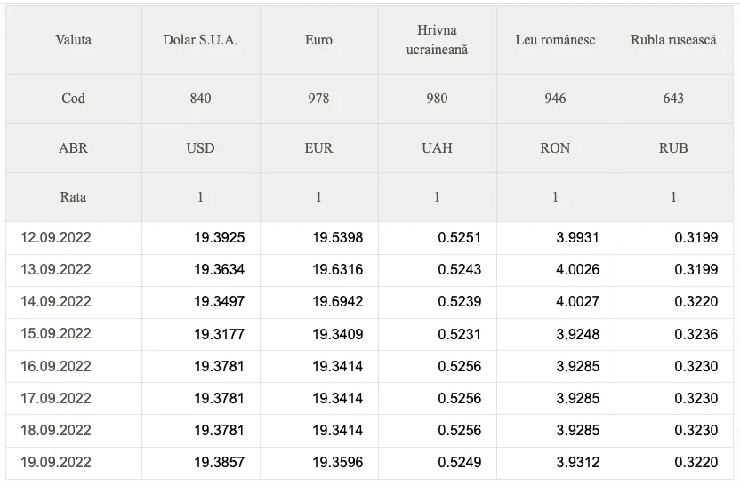Click the Leu românesc header cell

click(x=556, y=40)
